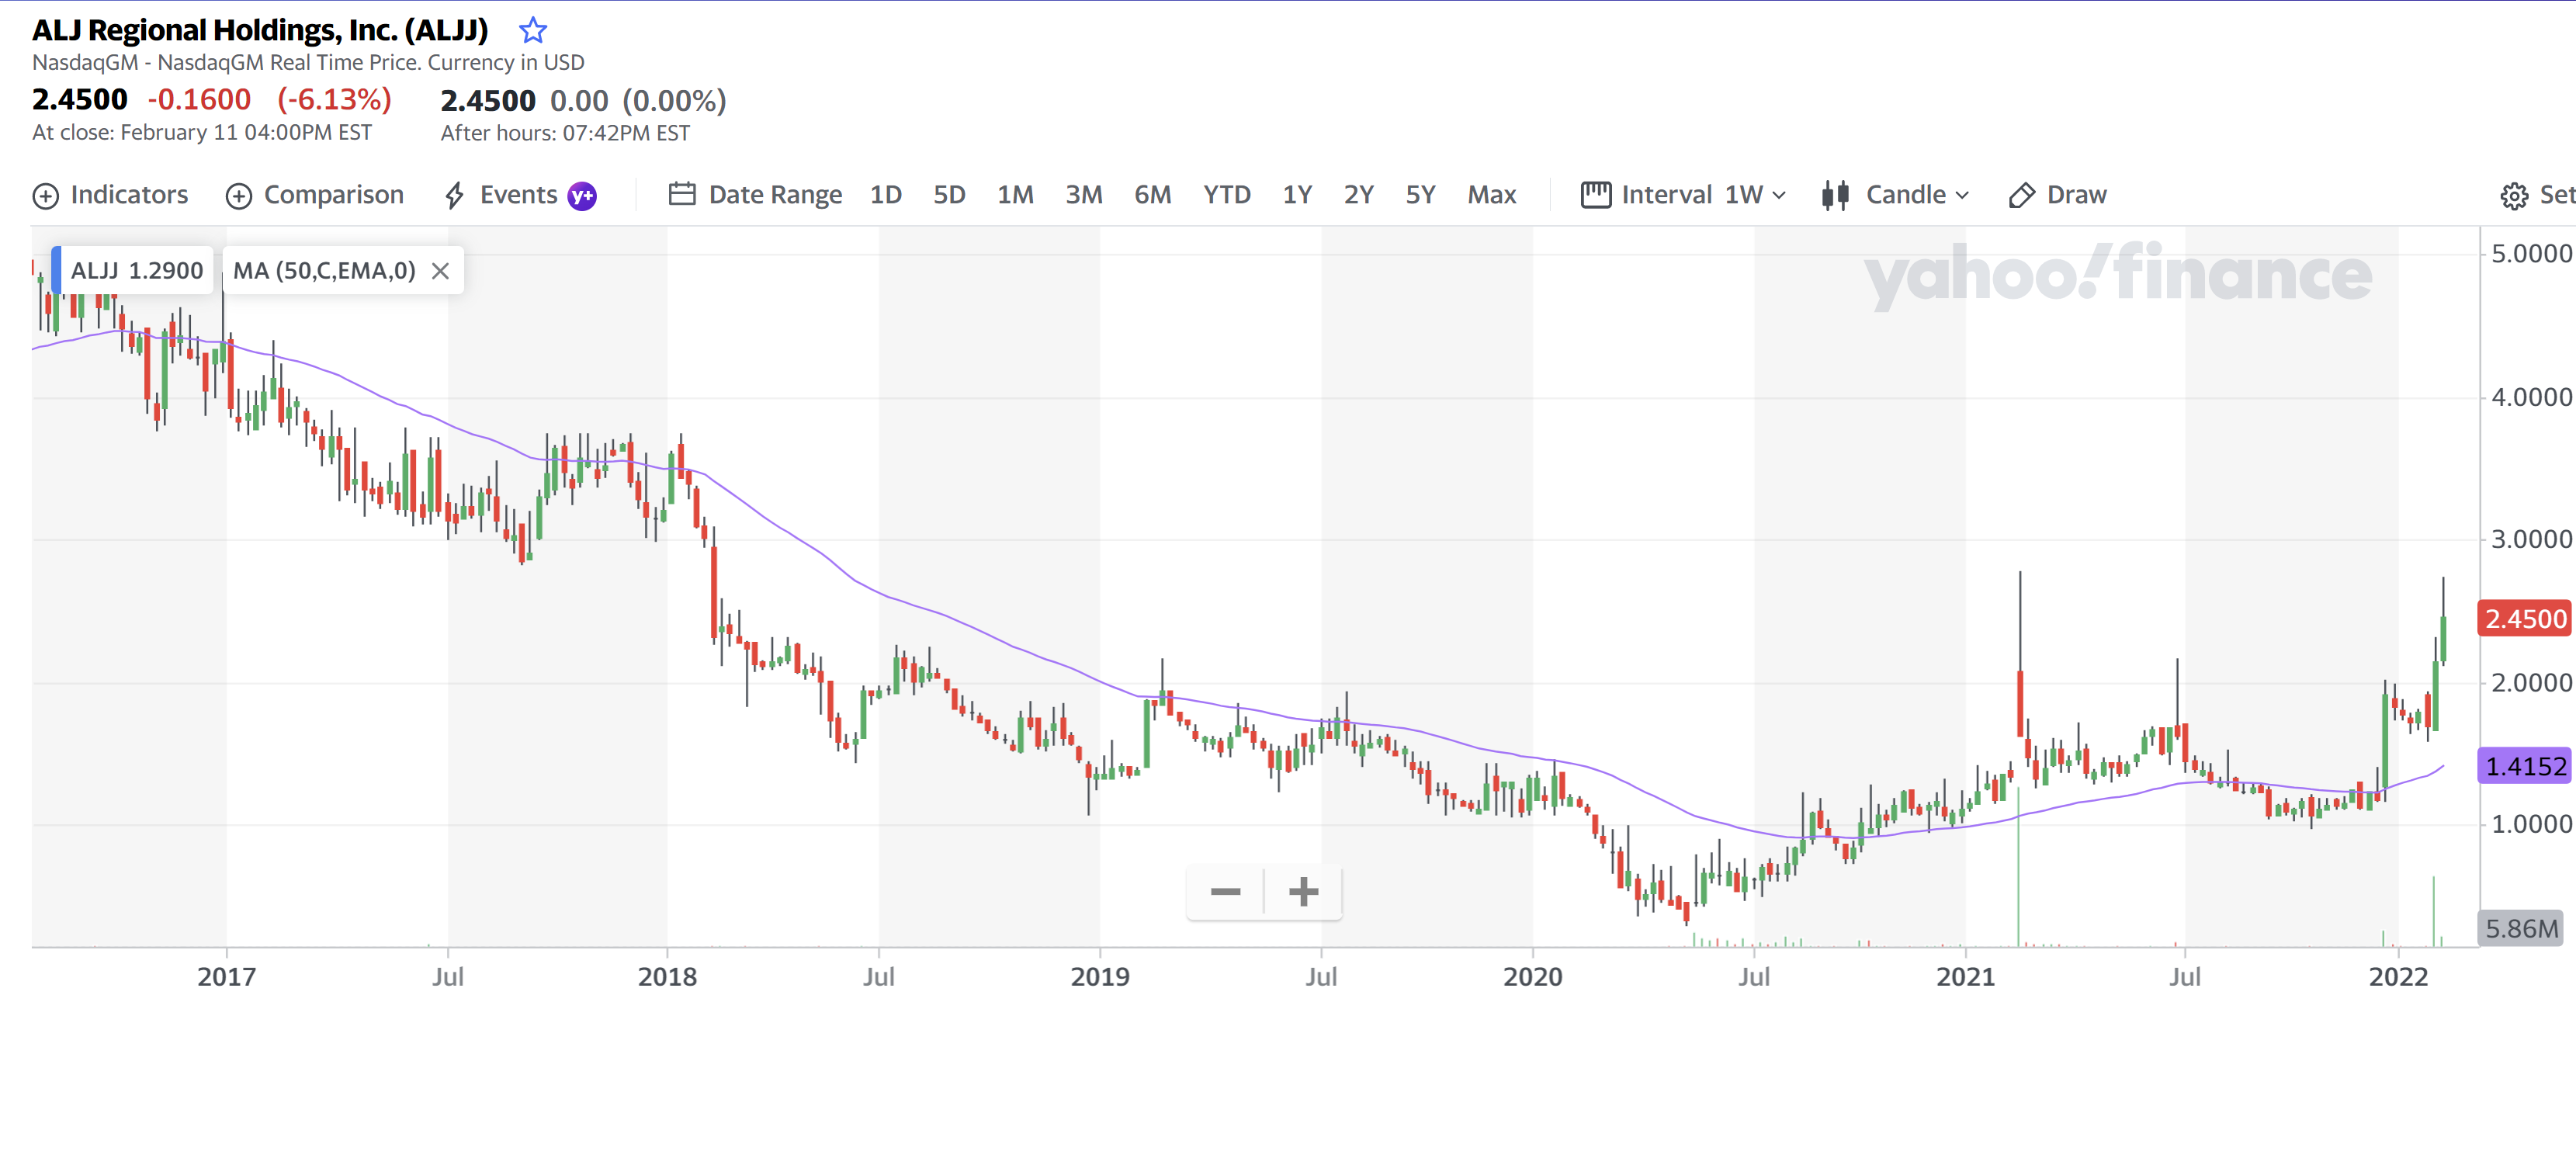Screen dimensions: 2576x1158
Task: Click the Events lightning bolt icon
Action: point(454,195)
